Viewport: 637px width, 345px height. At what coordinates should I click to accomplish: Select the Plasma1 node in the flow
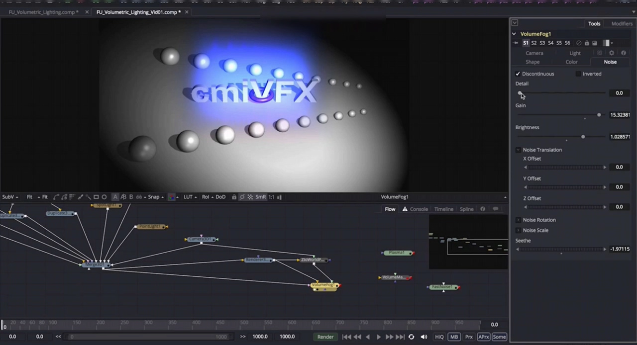coord(398,253)
